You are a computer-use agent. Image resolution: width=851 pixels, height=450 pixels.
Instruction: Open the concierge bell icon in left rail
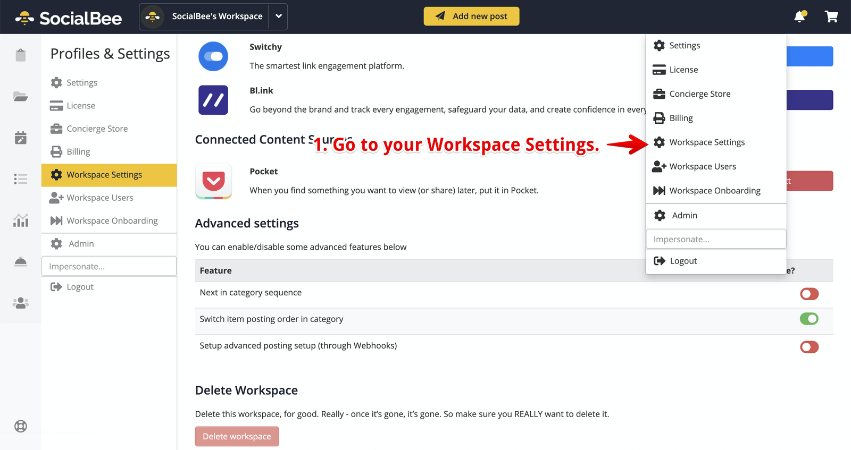tap(21, 261)
